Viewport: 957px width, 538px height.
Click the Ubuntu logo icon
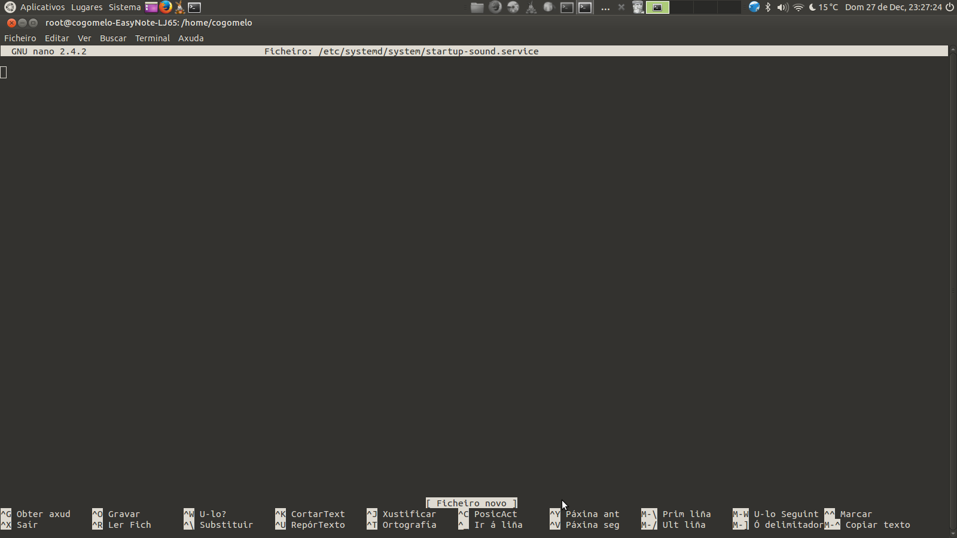[x=10, y=7]
